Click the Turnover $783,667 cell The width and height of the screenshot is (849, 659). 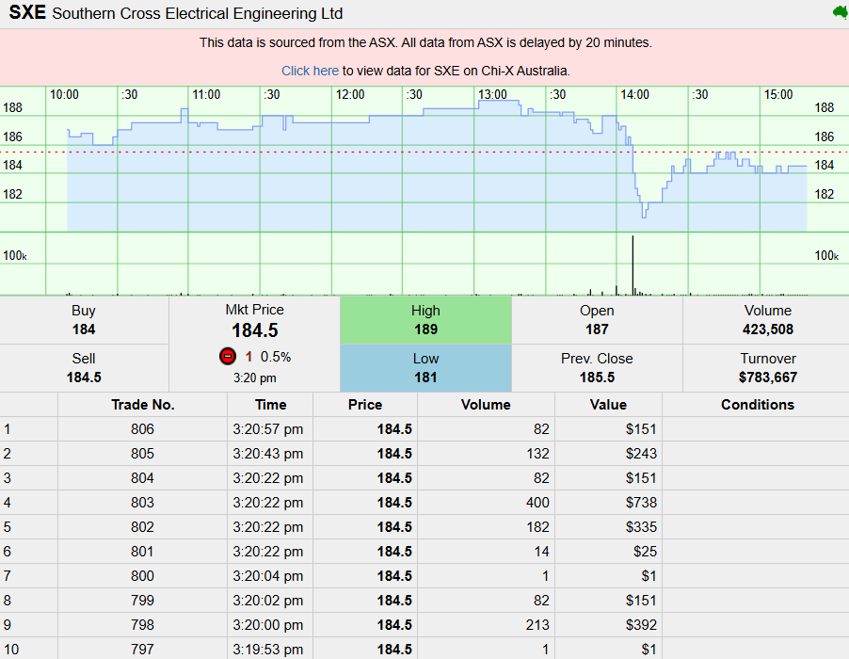[x=767, y=368]
